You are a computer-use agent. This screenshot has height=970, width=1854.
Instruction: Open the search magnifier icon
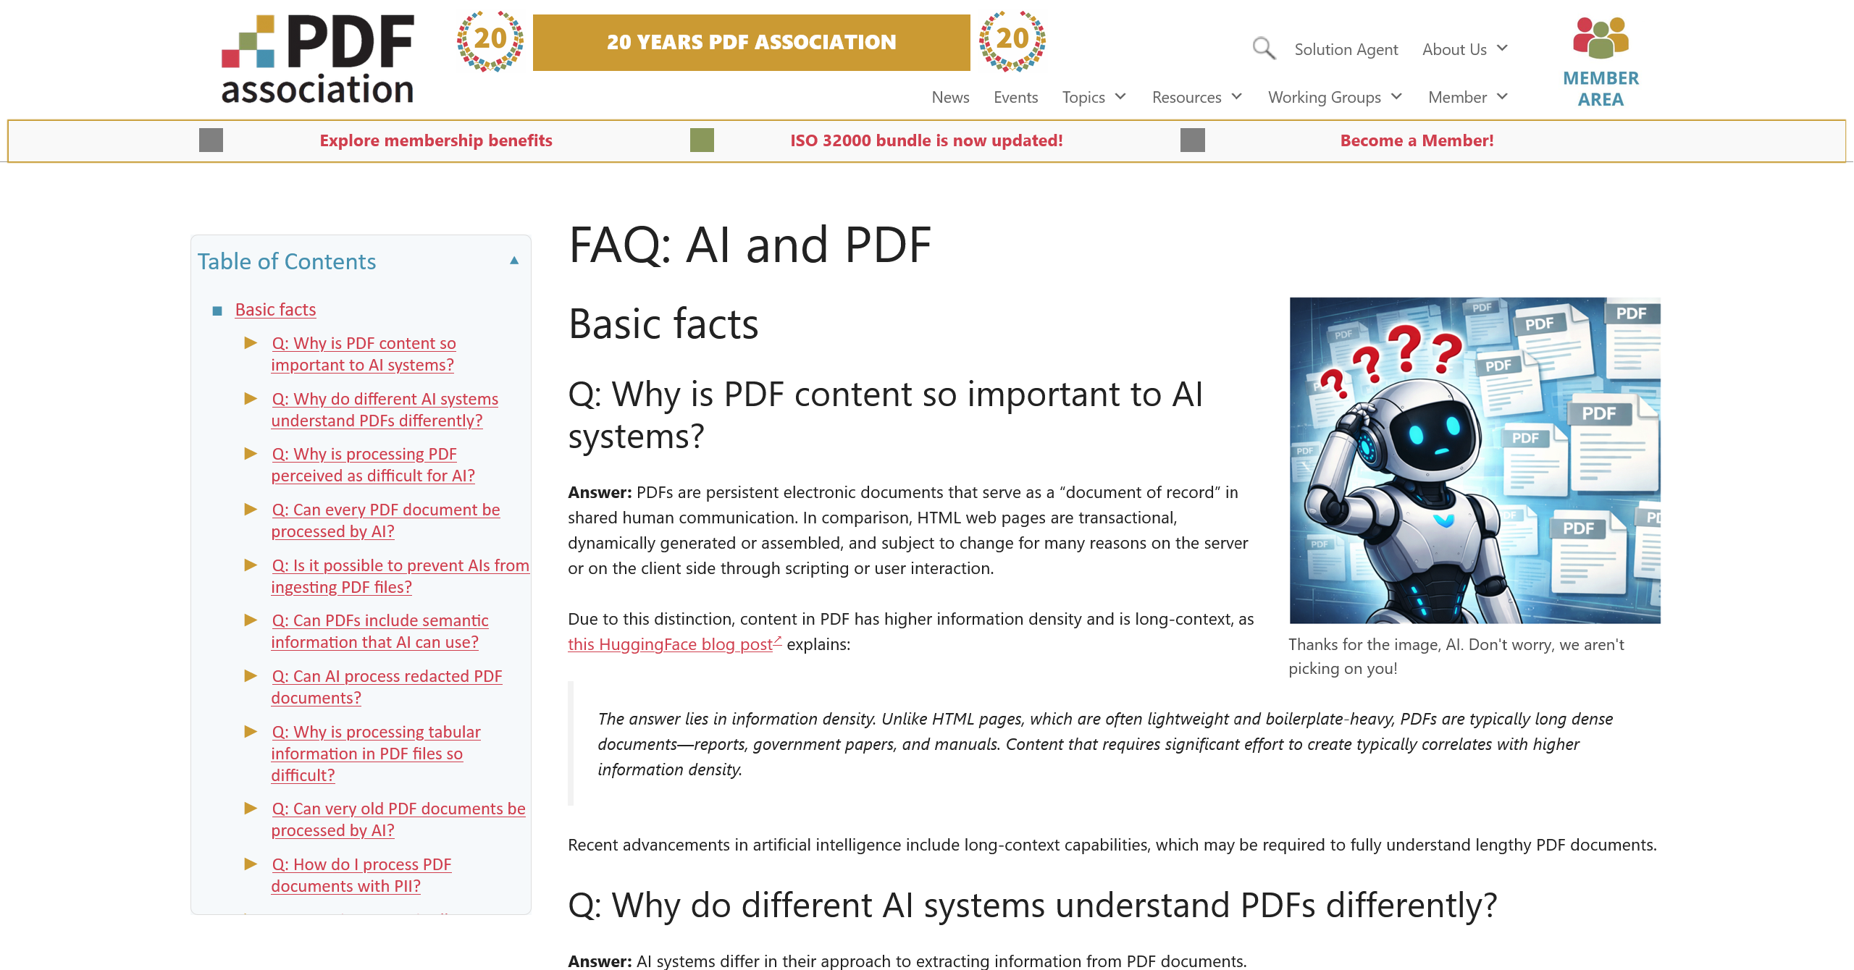click(x=1264, y=48)
